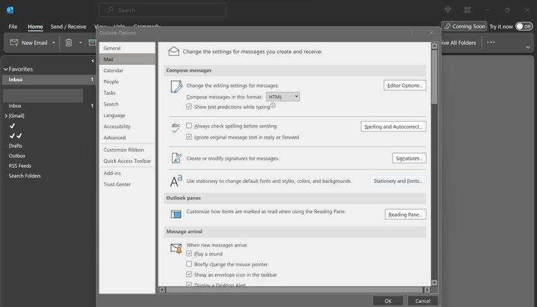This screenshot has height=307, width=537.
Task: Open Accessibility options category
Action: click(x=127, y=126)
